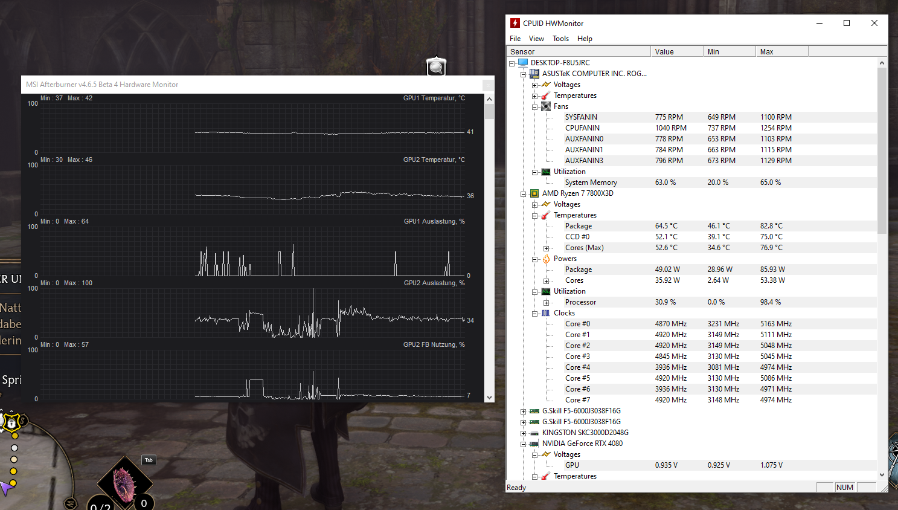Viewport: 898px width, 510px height.
Task: Click the KINGSTON drive icon
Action: (x=534, y=433)
